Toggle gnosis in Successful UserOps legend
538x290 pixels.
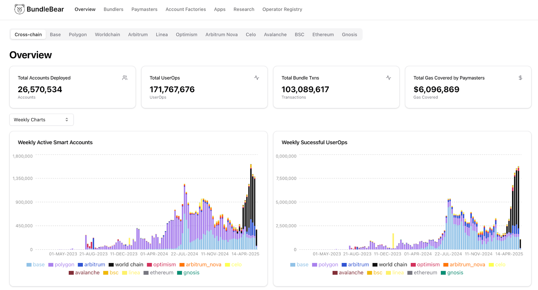452,273
